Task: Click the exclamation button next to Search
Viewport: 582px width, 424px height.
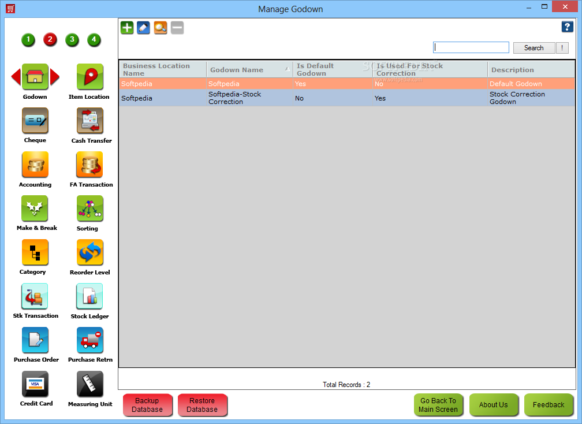Action: tap(562, 48)
